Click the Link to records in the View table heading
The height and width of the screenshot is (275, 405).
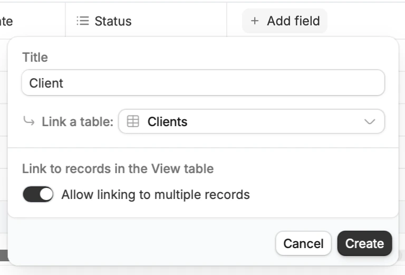tap(118, 168)
